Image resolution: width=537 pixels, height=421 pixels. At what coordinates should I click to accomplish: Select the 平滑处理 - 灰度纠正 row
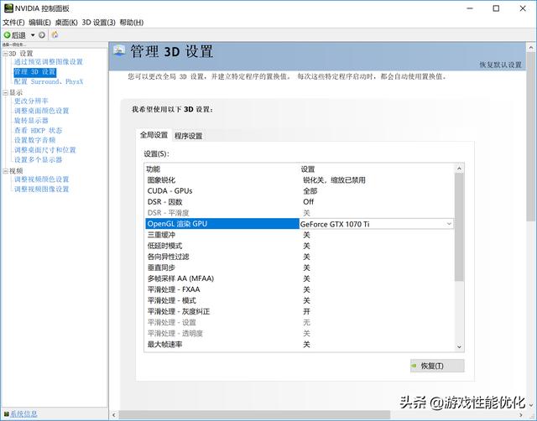pyautogui.click(x=300, y=311)
